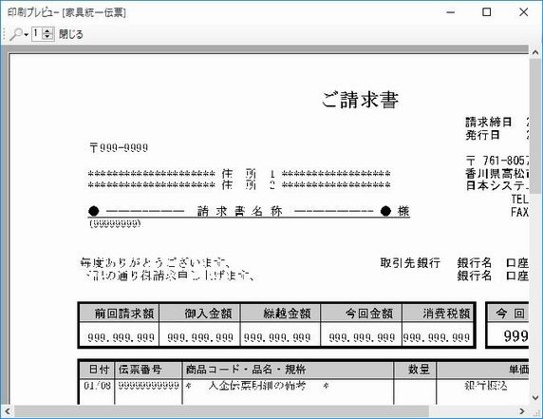Click the vertical scrollbar down arrow
The image size is (543, 419).
coord(535,398)
